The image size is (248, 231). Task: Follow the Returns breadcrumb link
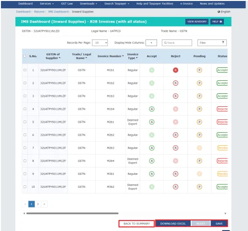click(x=39, y=12)
